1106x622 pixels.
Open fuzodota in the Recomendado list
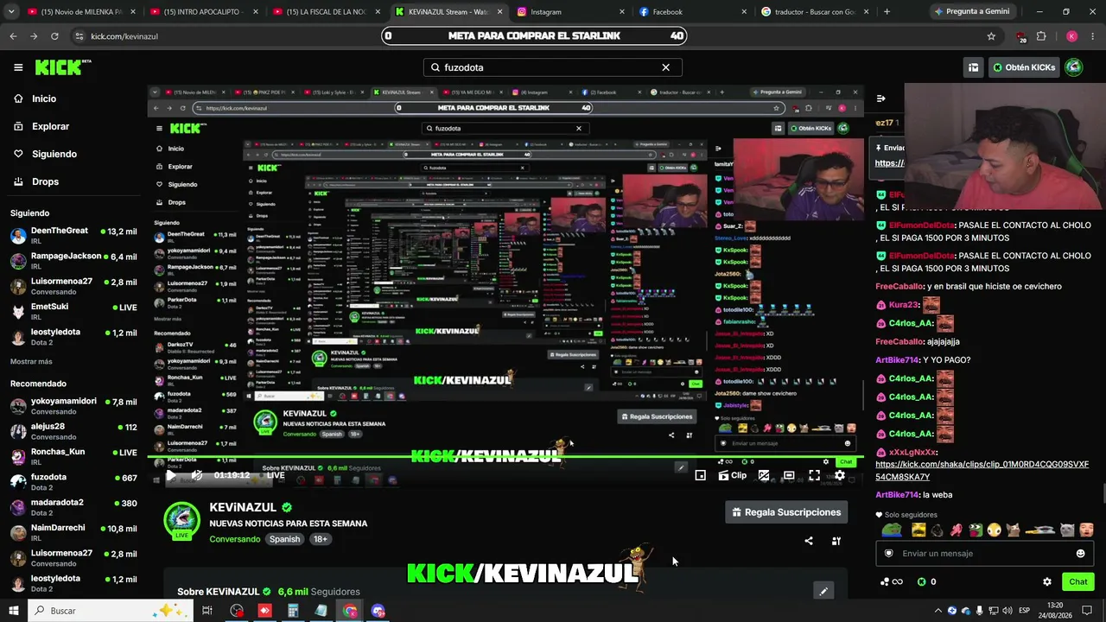point(73,481)
